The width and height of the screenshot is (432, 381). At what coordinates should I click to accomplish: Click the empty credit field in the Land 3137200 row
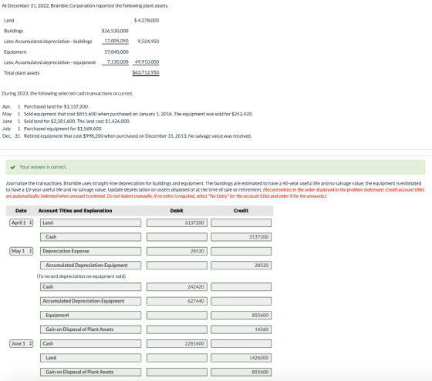pos(241,222)
